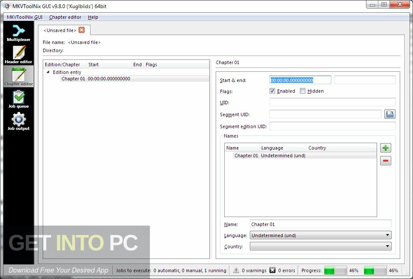Click the Segment UID browse file icon
Viewport: 413px width, 279px height.
pos(390,114)
